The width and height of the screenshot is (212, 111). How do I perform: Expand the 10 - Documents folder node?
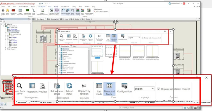point(6,47)
